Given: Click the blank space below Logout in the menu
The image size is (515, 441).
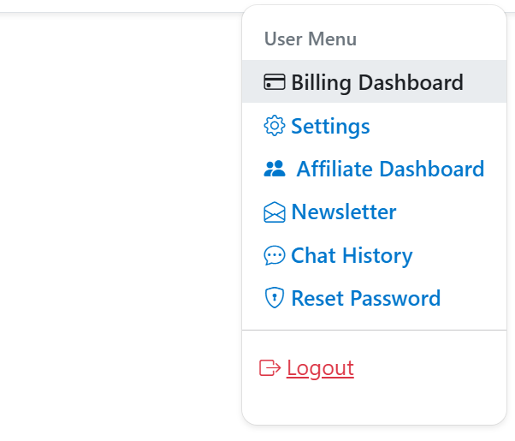Looking at the screenshot, I should [x=374, y=402].
